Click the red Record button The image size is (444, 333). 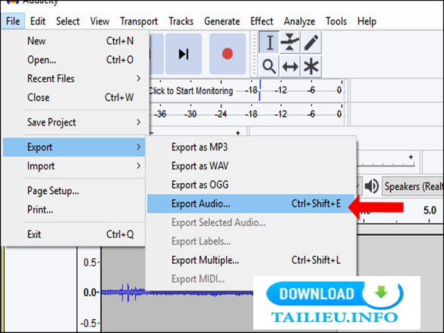pyautogui.click(x=228, y=54)
